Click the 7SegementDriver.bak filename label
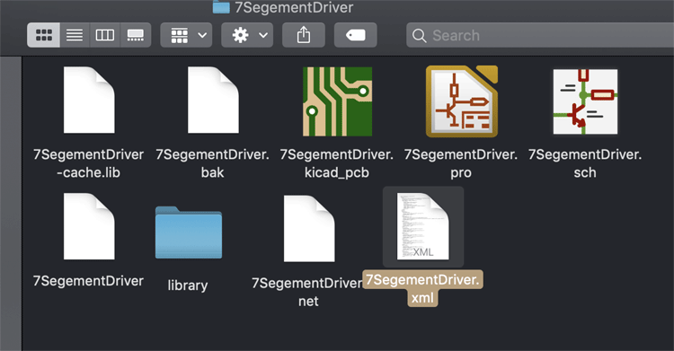Viewport: 674px width, 351px height. pyautogui.click(x=212, y=163)
